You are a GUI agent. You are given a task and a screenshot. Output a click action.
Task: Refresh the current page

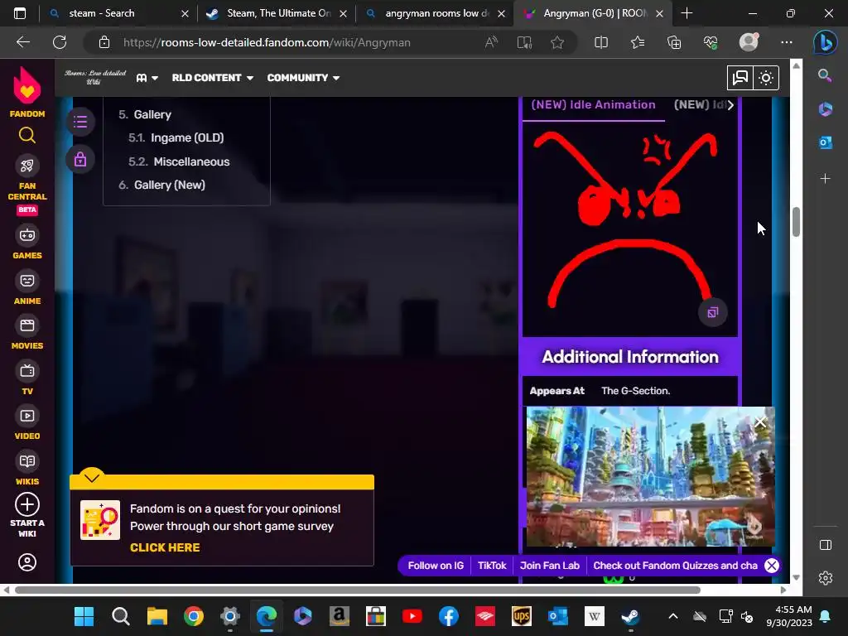point(60,42)
